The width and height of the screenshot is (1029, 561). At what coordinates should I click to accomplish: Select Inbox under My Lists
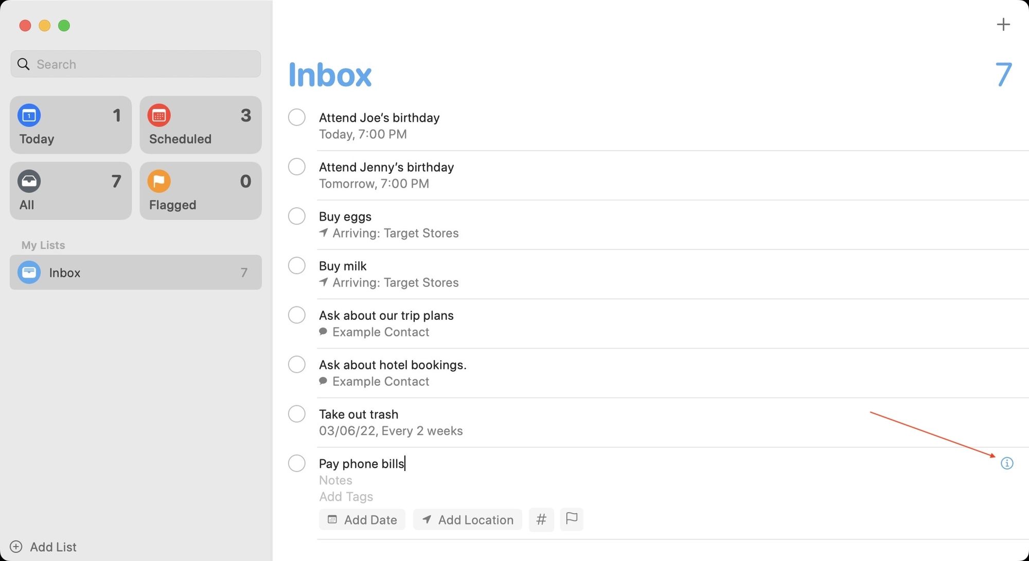click(135, 273)
